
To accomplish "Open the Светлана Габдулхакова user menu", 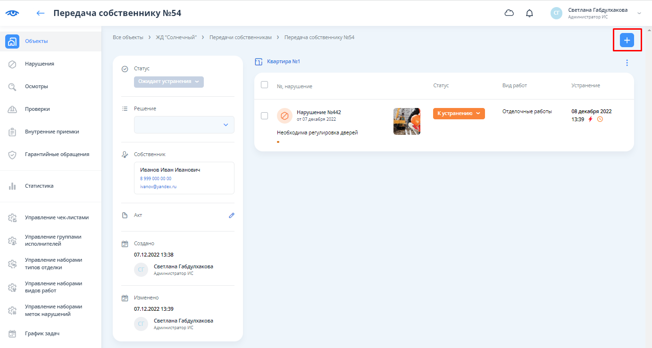I will pyautogui.click(x=597, y=13).
